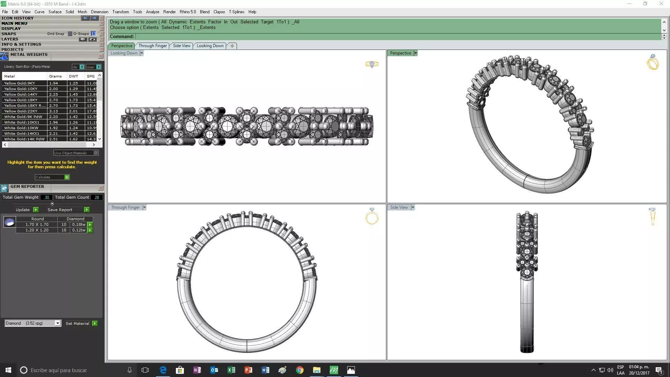Click the round gem thumbnail in Gem Reporter

pyautogui.click(x=9, y=222)
